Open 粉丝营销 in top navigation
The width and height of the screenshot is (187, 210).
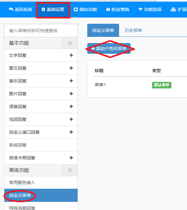pyautogui.click(x=117, y=9)
